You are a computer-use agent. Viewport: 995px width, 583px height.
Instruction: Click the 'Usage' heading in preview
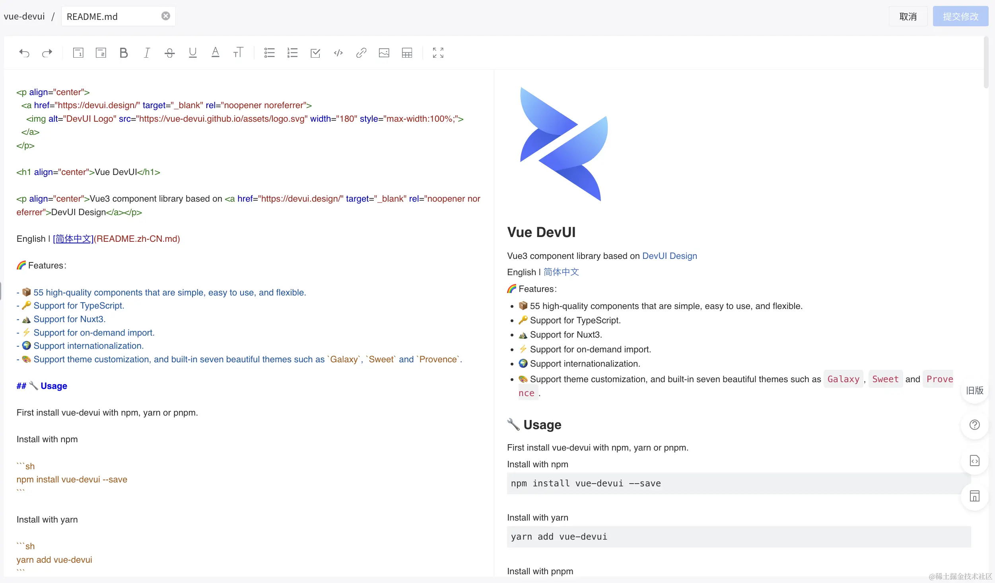pyautogui.click(x=542, y=424)
